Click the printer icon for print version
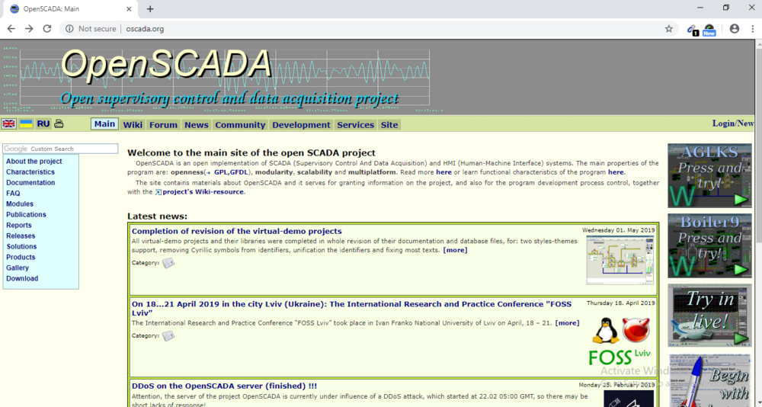Viewport: 762px width, 407px height. (x=59, y=124)
